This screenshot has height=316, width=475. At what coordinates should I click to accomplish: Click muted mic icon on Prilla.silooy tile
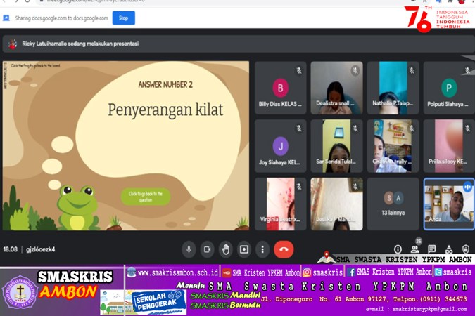(468, 129)
